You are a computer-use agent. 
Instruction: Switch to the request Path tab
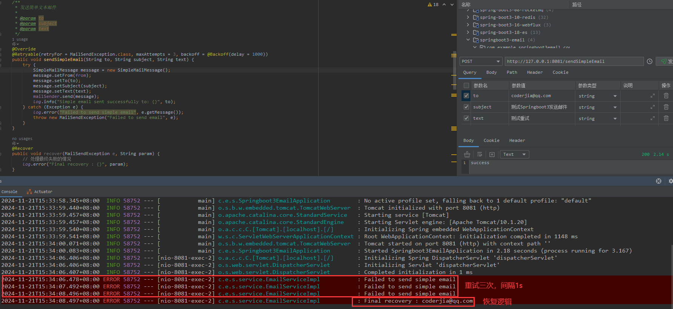pyautogui.click(x=512, y=72)
